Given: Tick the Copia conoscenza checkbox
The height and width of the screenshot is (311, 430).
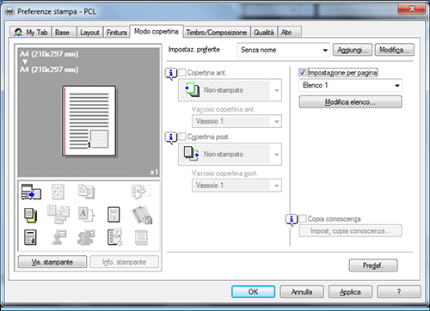Looking at the screenshot, I should [303, 219].
